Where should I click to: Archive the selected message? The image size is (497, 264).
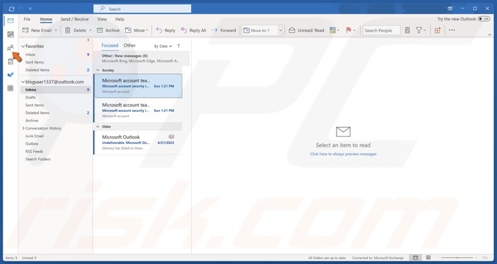pyautogui.click(x=108, y=30)
